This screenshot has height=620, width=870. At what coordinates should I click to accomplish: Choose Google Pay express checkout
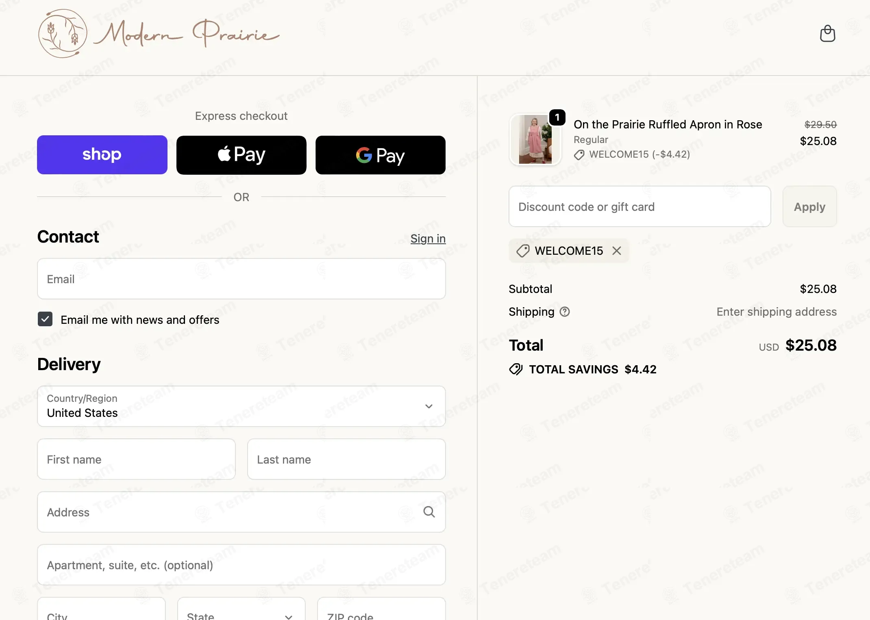(x=381, y=155)
